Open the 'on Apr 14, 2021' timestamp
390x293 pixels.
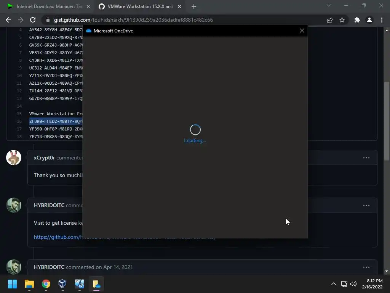(114, 267)
